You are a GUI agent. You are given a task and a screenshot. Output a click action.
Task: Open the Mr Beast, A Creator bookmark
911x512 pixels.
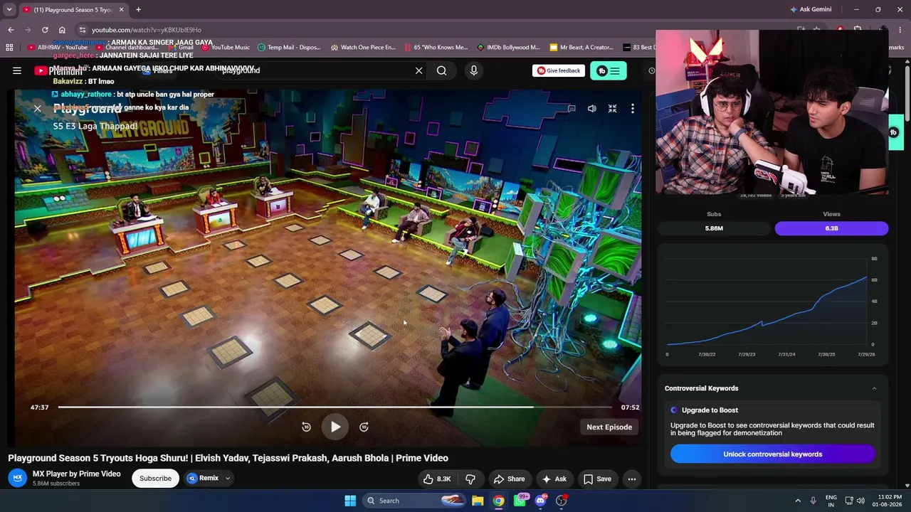coord(581,48)
